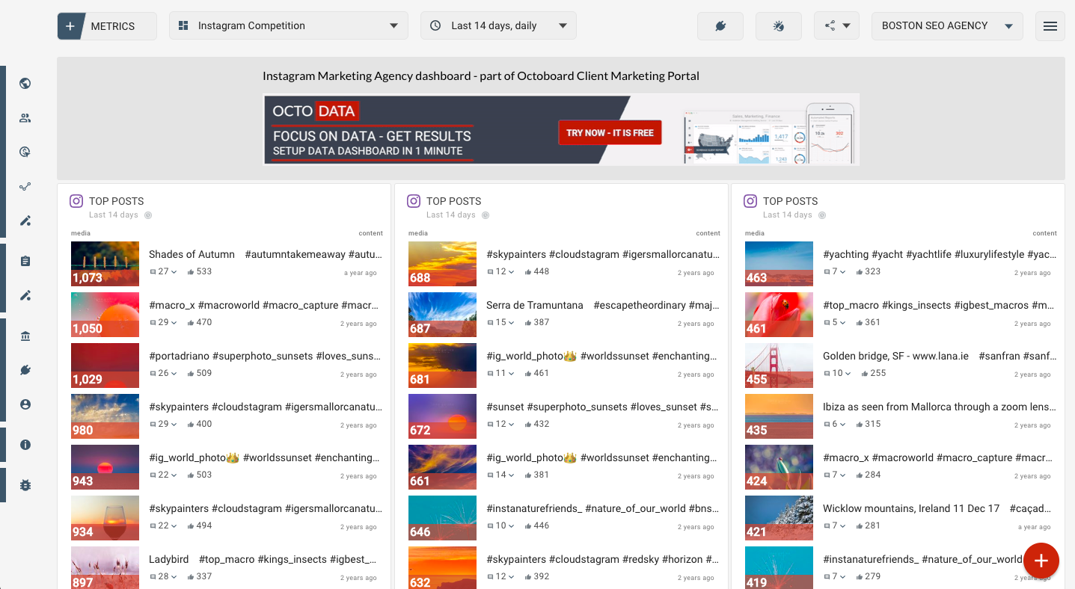Click TRY NOW - IT IS FREE button
Screen dimensions: 1075x589
pyautogui.click(x=610, y=132)
